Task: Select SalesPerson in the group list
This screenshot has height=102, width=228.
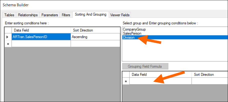Action: [x=132, y=33]
